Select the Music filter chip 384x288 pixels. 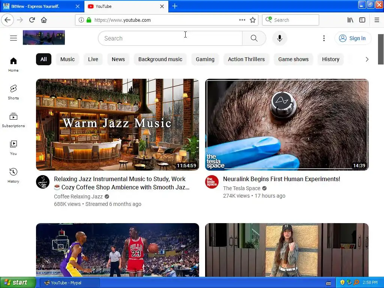pyautogui.click(x=67, y=59)
